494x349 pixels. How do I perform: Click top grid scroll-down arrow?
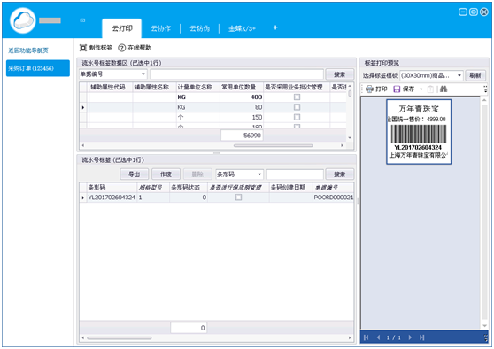click(x=350, y=138)
